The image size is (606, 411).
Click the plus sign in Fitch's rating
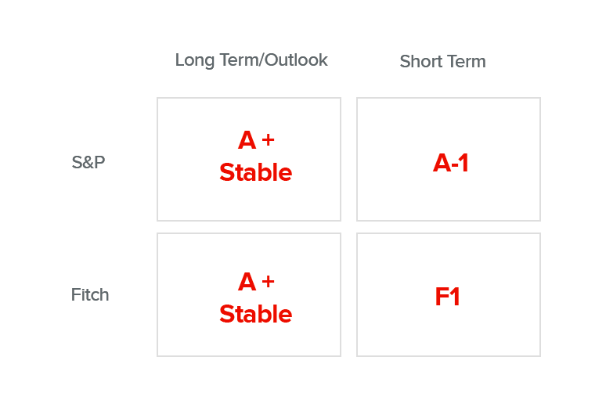coord(269,281)
